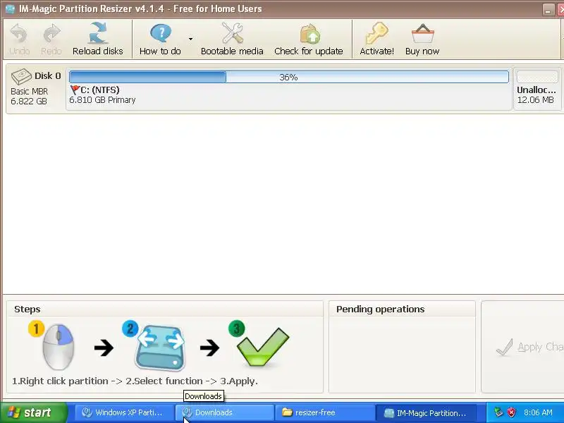Open Buy now basket icon

pos(422,39)
